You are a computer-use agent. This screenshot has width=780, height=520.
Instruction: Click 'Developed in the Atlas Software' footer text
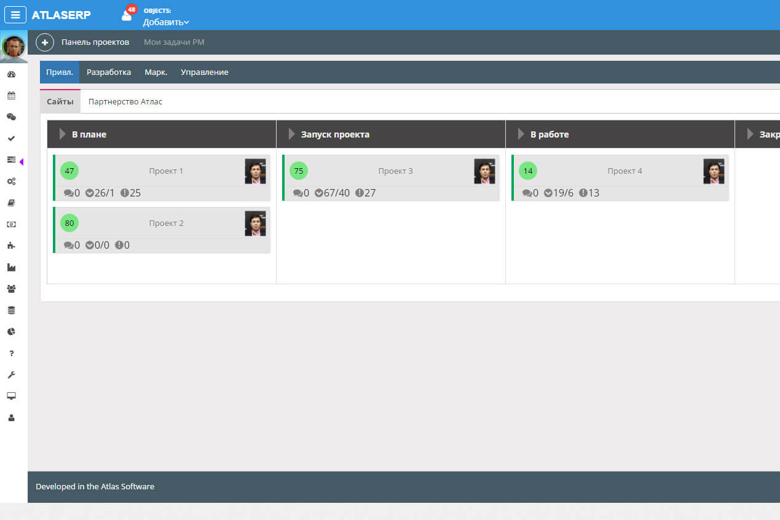tap(95, 486)
